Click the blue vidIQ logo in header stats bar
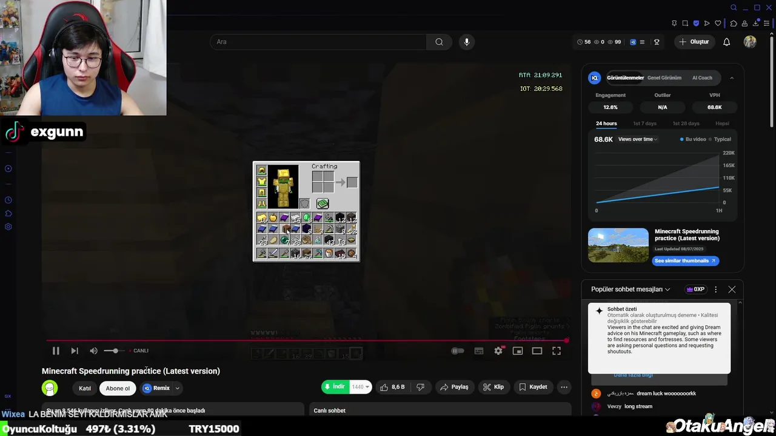Viewport: 776px width, 436px height. point(633,42)
